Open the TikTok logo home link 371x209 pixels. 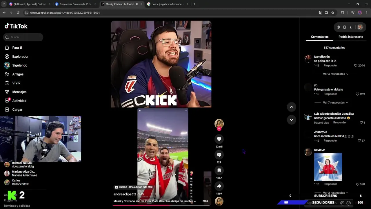point(16,26)
